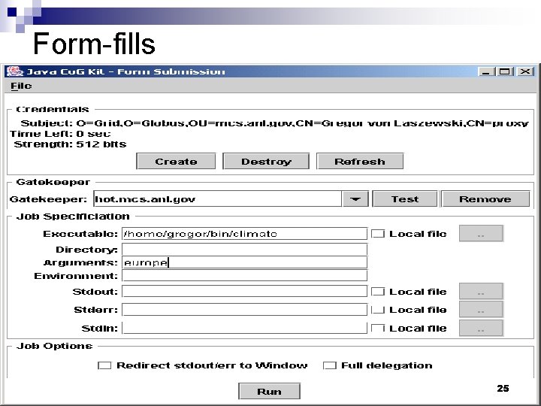
Task: Open the File menu
Action: tap(21, 86)
